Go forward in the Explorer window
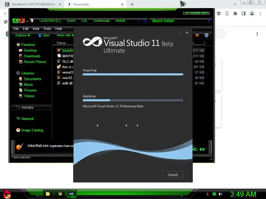The width and height of the screenshot is (266, 199). [22, 21]
